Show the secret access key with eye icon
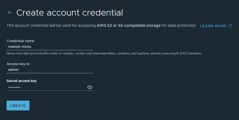The image size is (239, 120). 89,87
